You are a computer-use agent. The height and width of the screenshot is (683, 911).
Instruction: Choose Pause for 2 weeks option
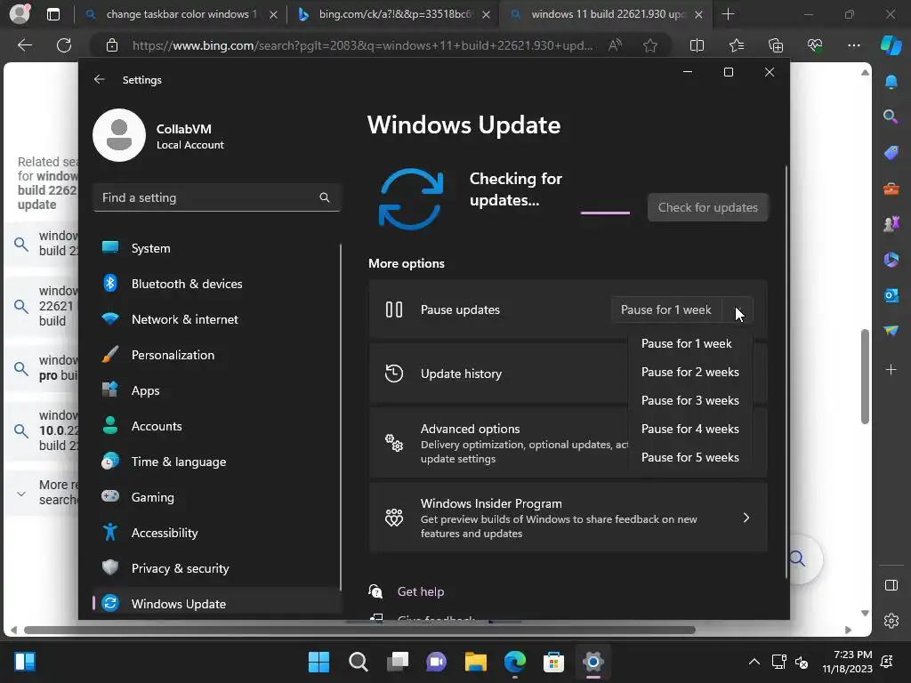[690, 372]
